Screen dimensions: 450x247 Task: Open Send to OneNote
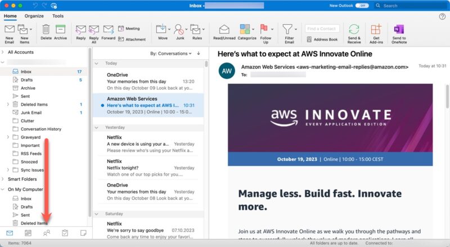pyautogui.click(x=399, y=31)
